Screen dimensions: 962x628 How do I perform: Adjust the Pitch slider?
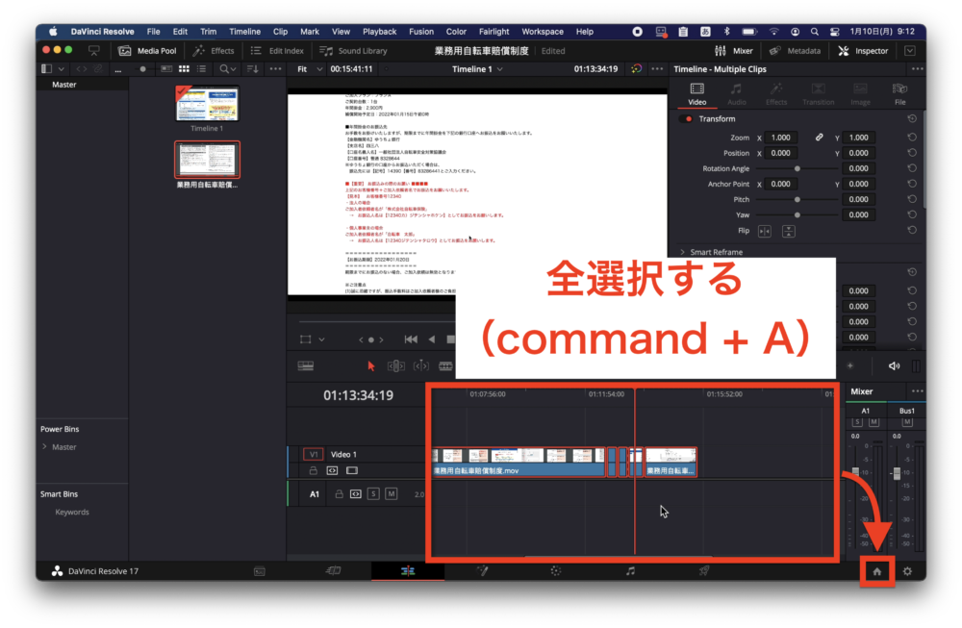click(797, 199)
